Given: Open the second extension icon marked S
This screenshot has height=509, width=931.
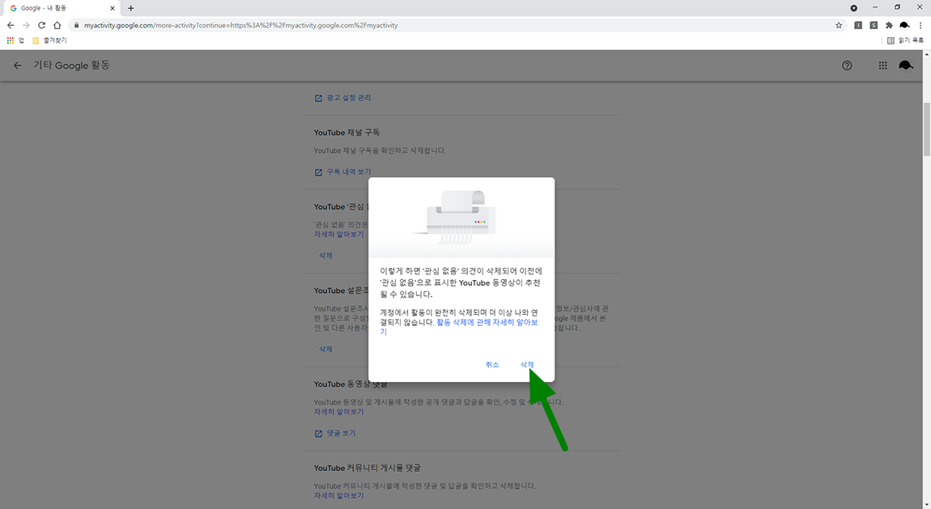Looking at the screenshot, I should coord(874,25).
